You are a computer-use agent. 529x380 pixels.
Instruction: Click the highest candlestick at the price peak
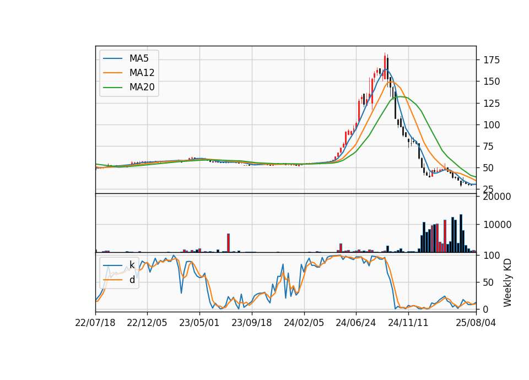coord(385,66)
